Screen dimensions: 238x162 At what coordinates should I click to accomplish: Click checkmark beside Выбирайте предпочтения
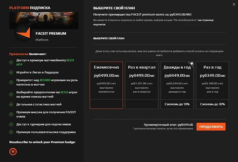(x=11, y=94)
